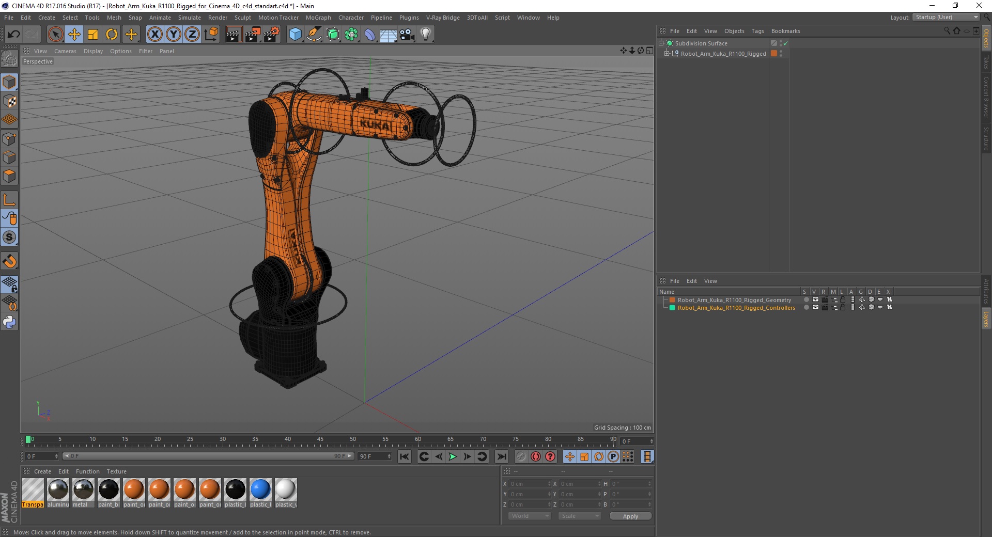Image resolution: width=992 pixels, height=537 pixels.
Task: Select the blue plastic material swatch
Action: (260, 489)
